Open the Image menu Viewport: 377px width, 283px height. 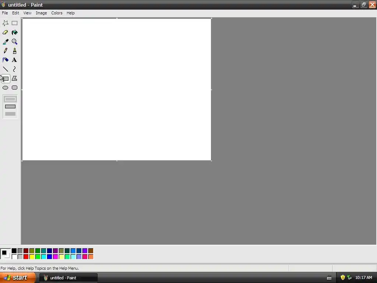pyautogui.click(x=41, y=13)
